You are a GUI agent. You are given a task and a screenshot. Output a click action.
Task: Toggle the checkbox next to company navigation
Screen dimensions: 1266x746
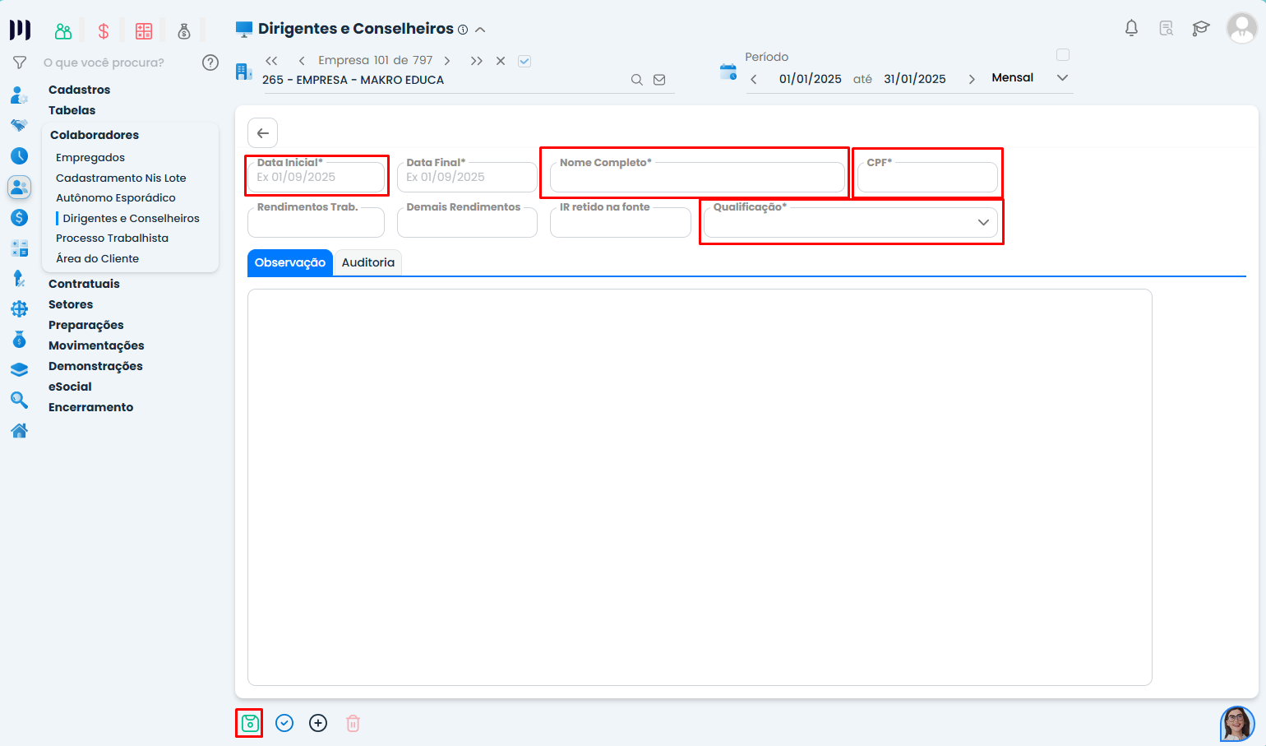pos(524,61)
